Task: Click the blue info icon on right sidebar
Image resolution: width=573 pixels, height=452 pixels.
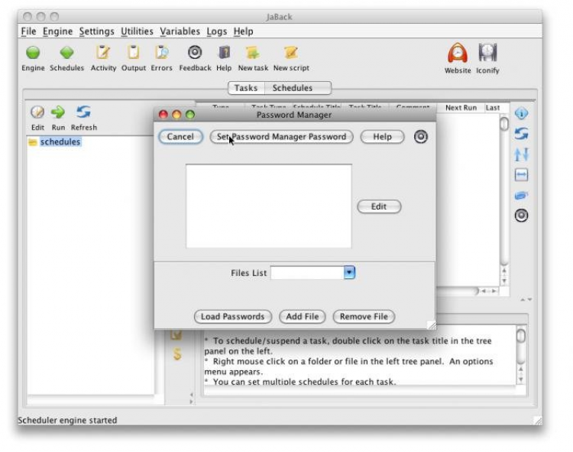Action: 521,114
